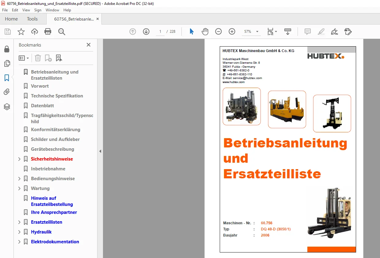The image size is (380, 258).
Task: Print the document
Action: coord(48,32)
